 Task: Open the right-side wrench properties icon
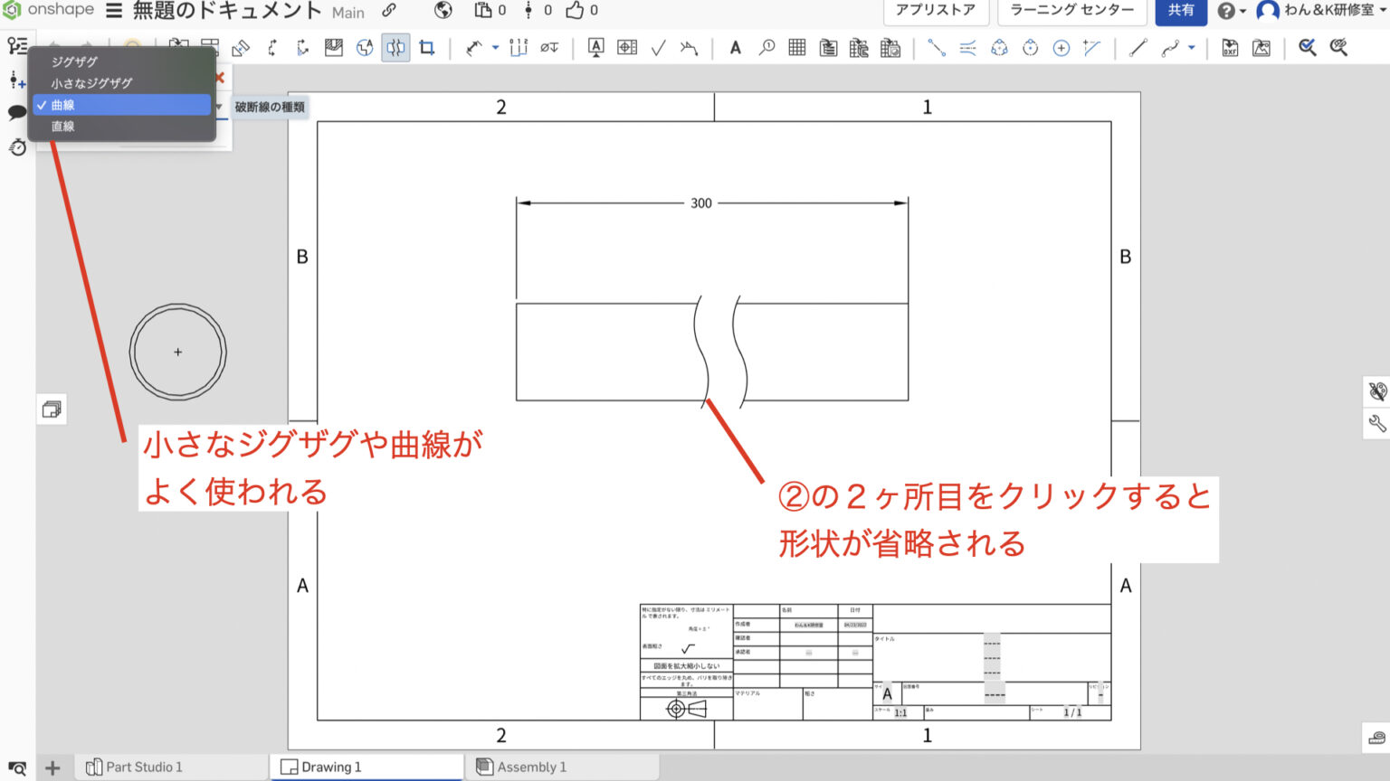1376,423
